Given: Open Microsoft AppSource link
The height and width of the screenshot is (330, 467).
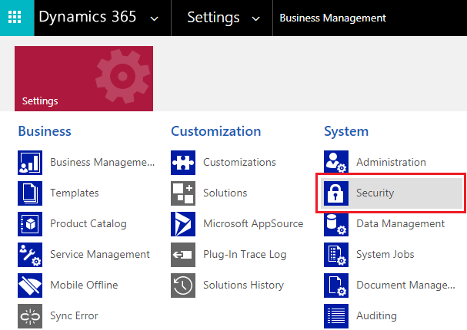Looking at the screenshot, I should click(x=253, y=223).
